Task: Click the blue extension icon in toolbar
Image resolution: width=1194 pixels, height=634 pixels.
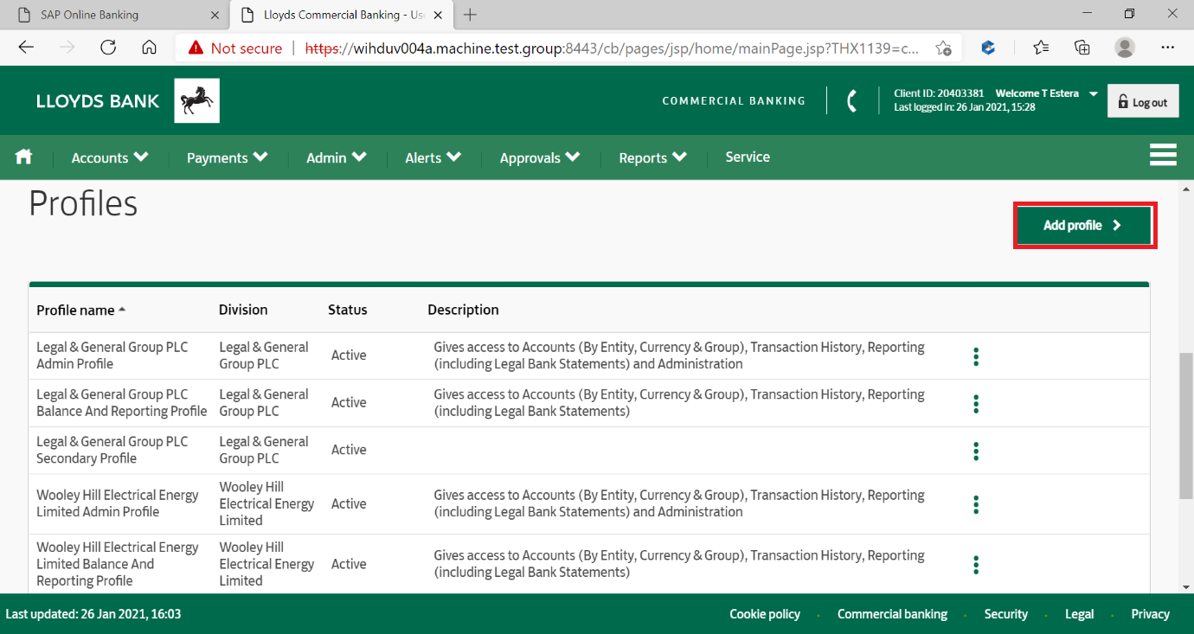Action: click(x=988, y=48)
